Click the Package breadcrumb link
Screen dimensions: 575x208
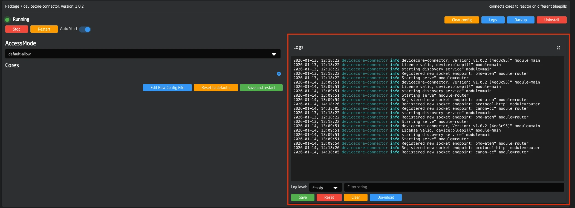pos(12,6)
